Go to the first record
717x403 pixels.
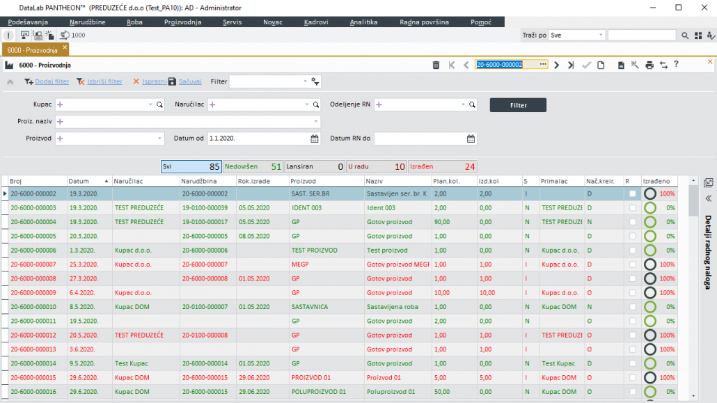pos(452,65)
